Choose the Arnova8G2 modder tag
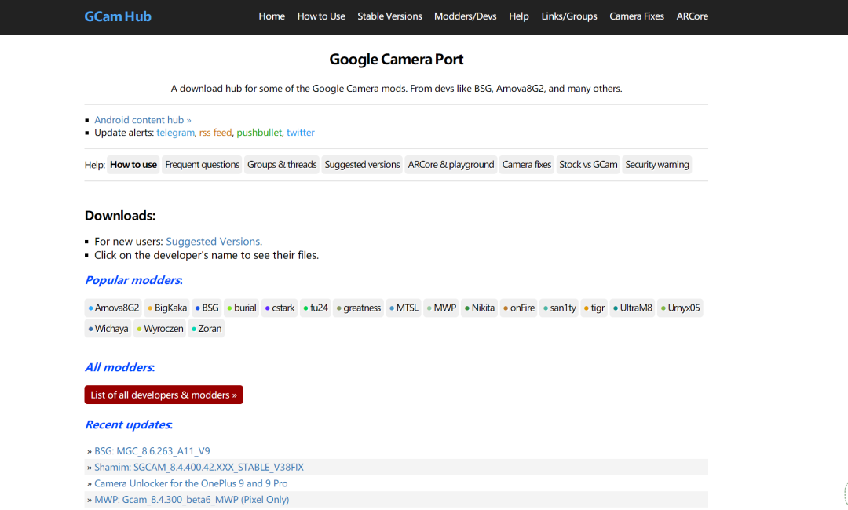The width and height of the screenshot is (848, 510). pyautogui.click(x=114, y=308)
